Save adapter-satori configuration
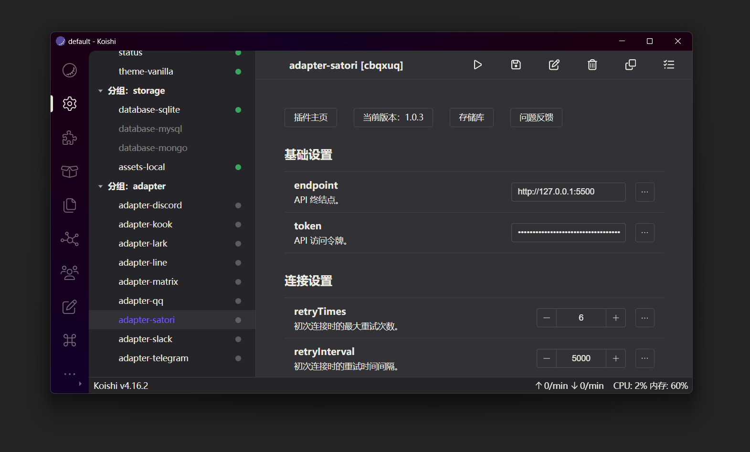 [516, 65]
